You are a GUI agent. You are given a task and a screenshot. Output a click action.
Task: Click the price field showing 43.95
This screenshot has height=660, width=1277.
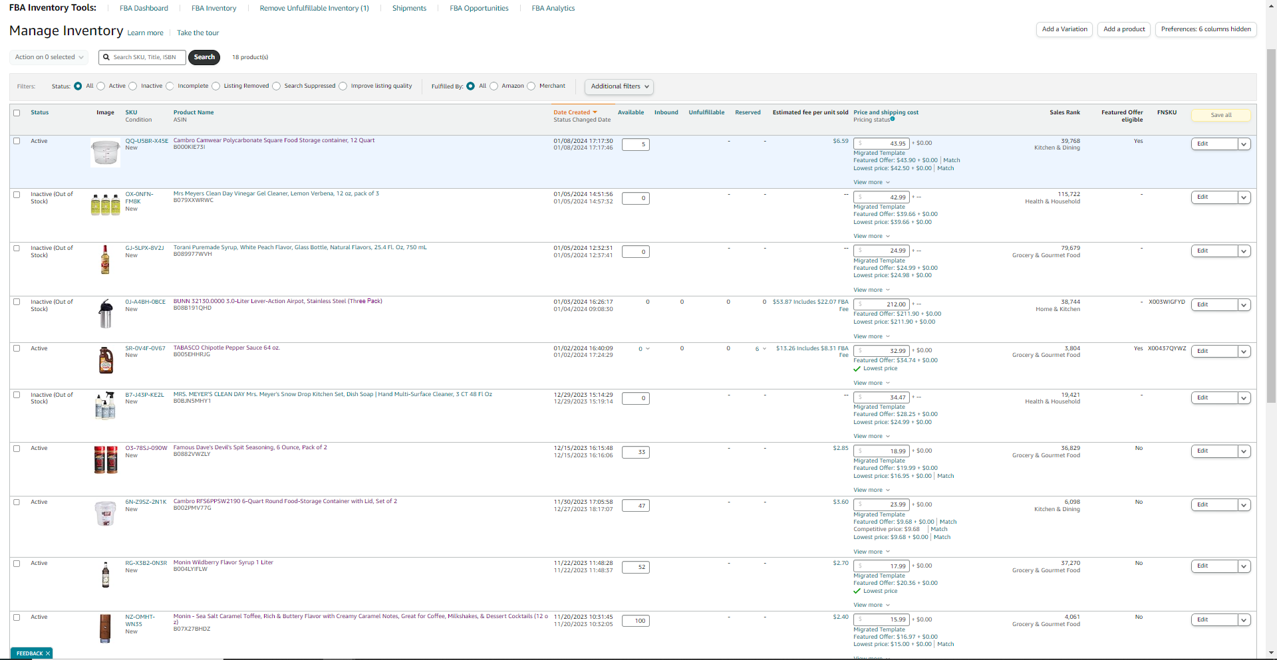point(881,144)
